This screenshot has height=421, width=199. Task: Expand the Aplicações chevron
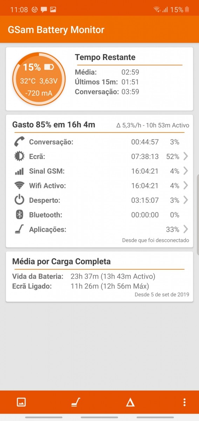point(186,229)
